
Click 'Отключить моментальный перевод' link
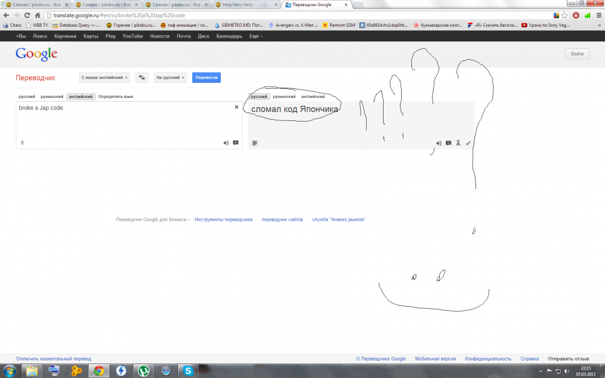click(x=54, y=359)
